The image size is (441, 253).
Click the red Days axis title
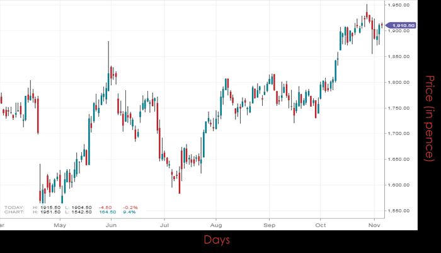pos(217,240)
